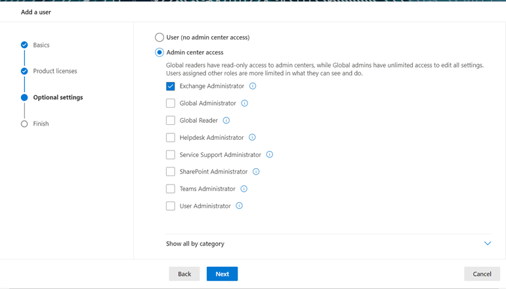This screenshot has height=289, width=506.
Task: Uncheck the Exchange Administrator checkbox
Action: click(x=171, y=86)
